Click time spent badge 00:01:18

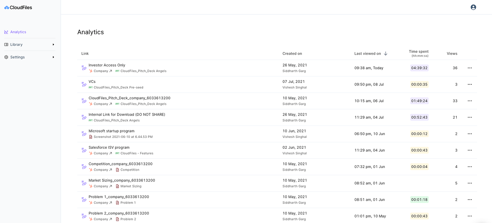click(x=419, y=200)
